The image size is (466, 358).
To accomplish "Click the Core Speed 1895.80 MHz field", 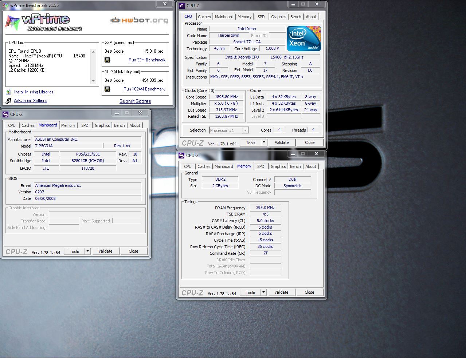I will 226,97.
